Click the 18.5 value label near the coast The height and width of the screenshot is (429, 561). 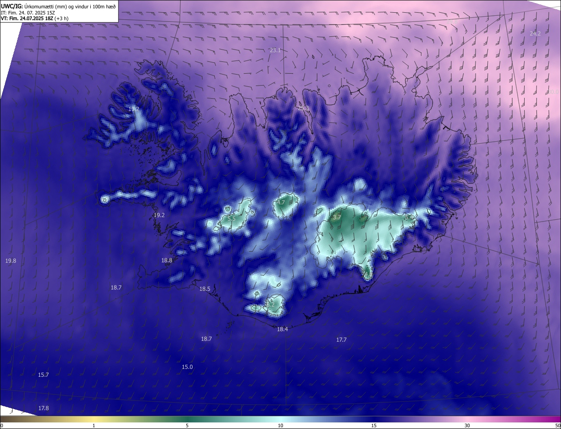click(x=205, y=289)
